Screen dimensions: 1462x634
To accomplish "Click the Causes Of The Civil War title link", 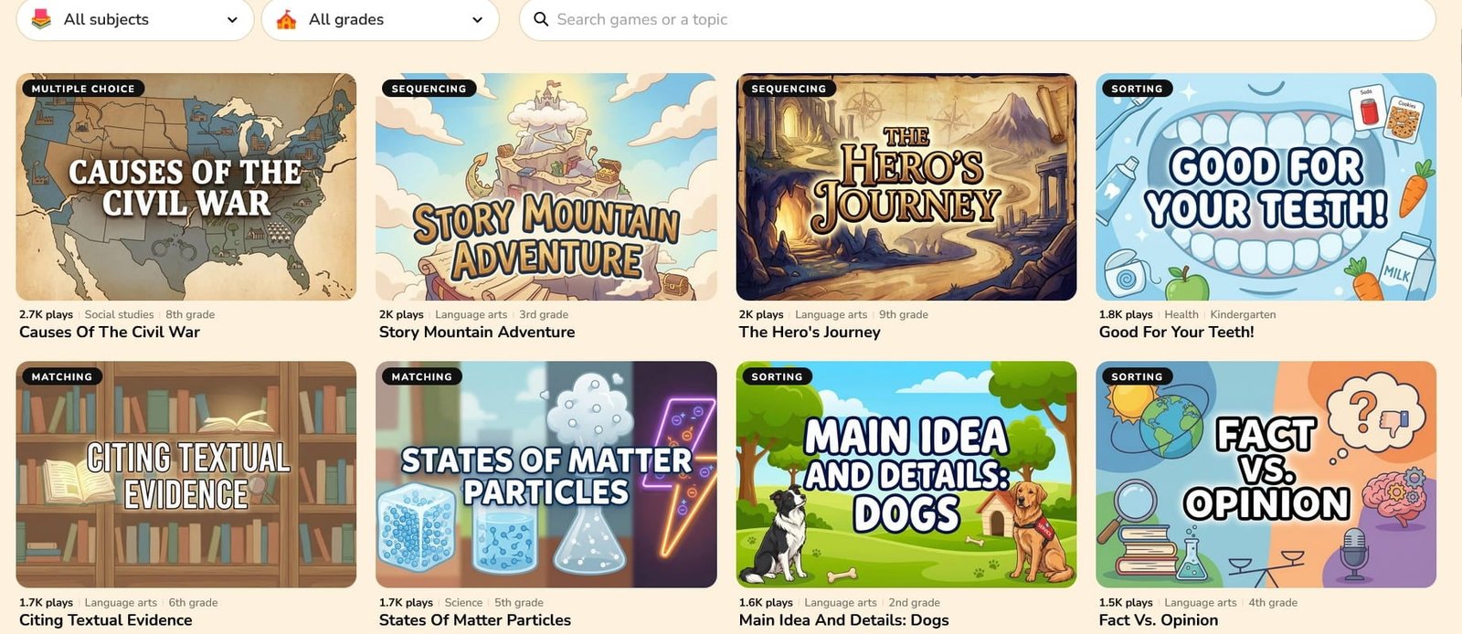I will 110,333.
